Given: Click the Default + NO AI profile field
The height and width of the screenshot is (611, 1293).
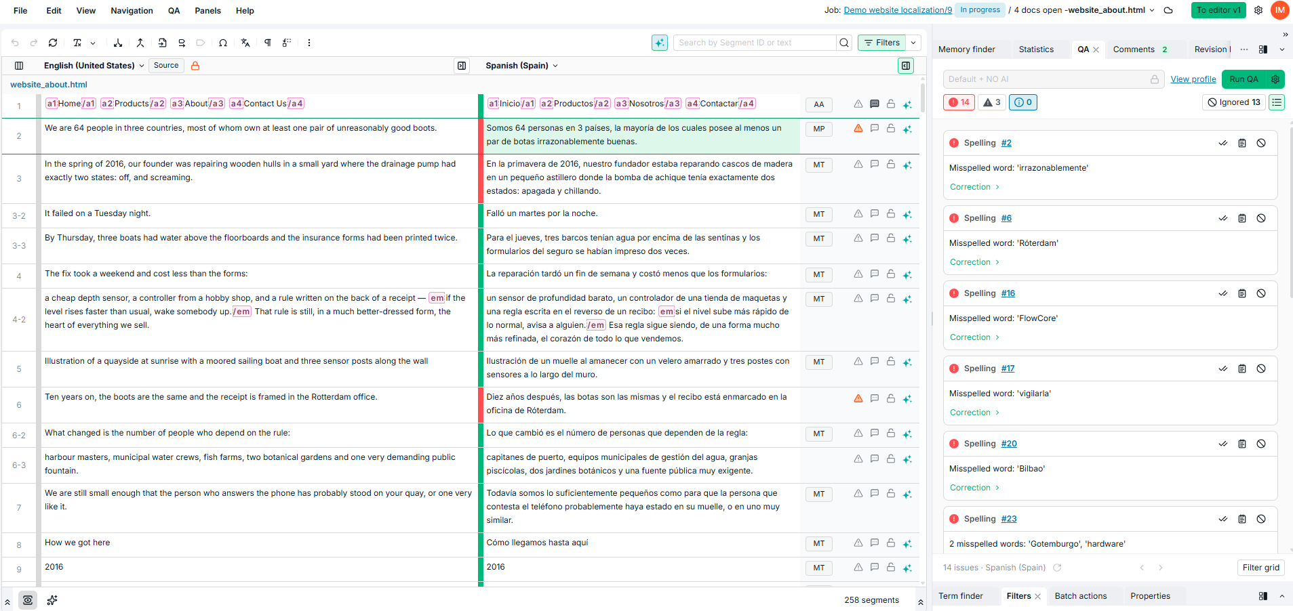Looking at the screenshot, I should (1054, 79).
